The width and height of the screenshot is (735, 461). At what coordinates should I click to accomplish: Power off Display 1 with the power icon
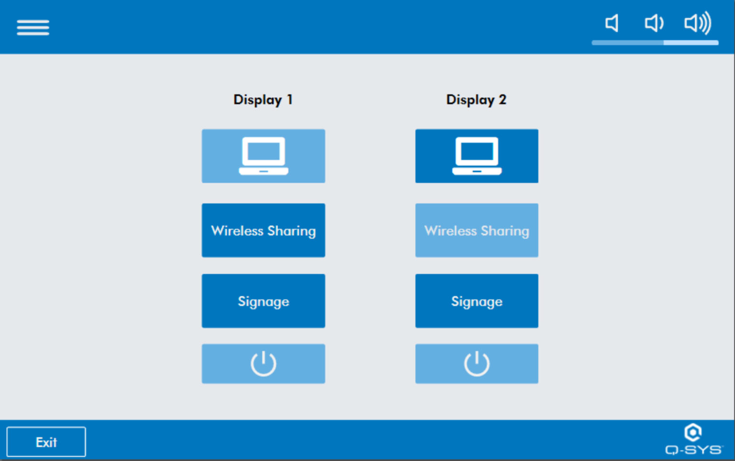263,363
